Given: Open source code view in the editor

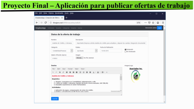Looking at the screenshot, I should pyautogui.click(x=107, y=72).
